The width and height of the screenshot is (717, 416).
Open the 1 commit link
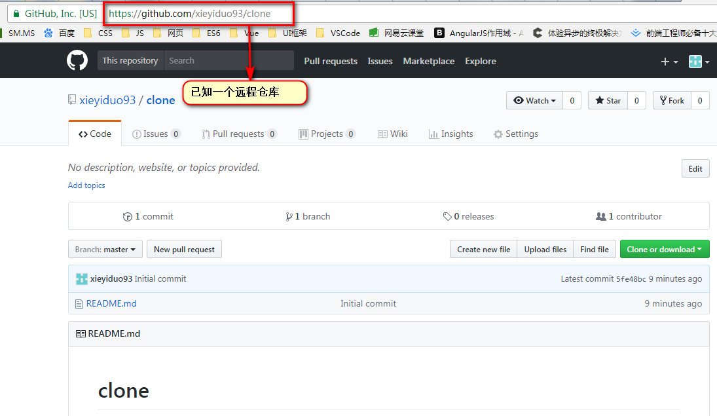(148, 216)
